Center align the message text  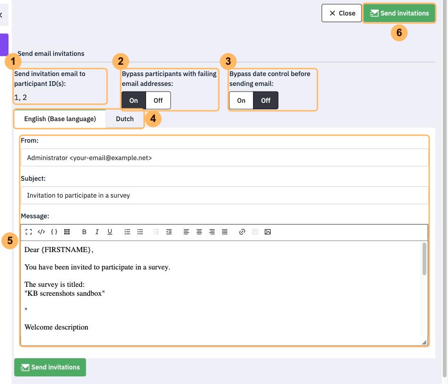[x=199, y=232]
